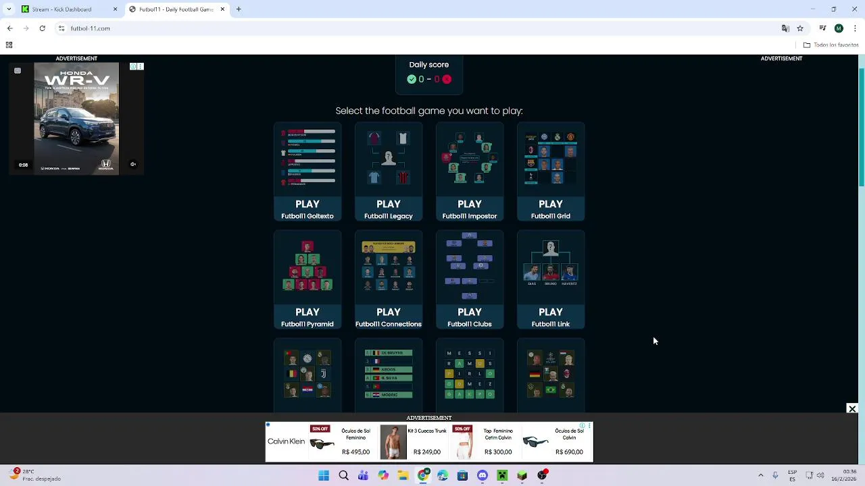Click the microphone tray icon
This screenshot has height=486, width=865.
(x=775, y=476)
